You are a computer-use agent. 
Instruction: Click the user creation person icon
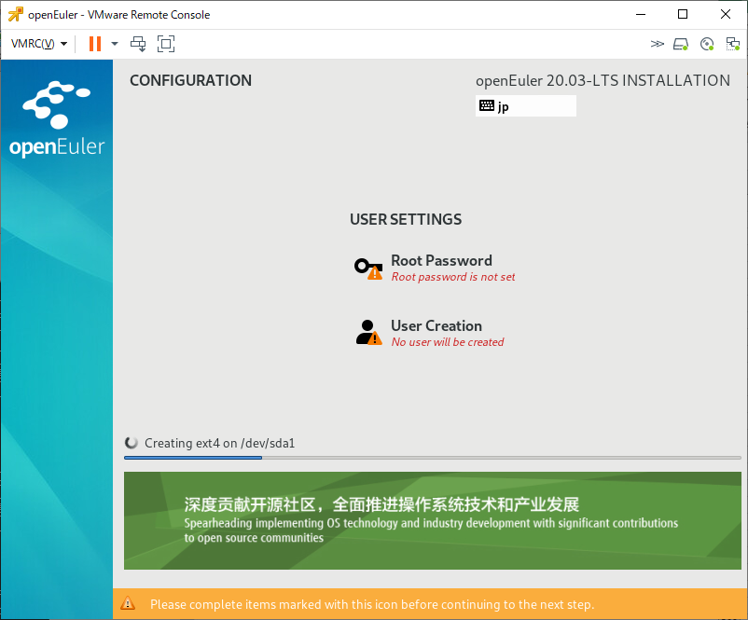(x=368, y=333)
